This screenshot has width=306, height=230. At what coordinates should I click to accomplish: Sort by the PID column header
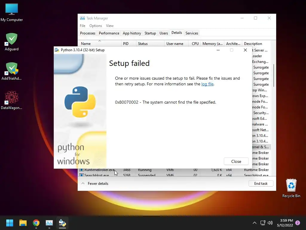[x=128, y=43]
